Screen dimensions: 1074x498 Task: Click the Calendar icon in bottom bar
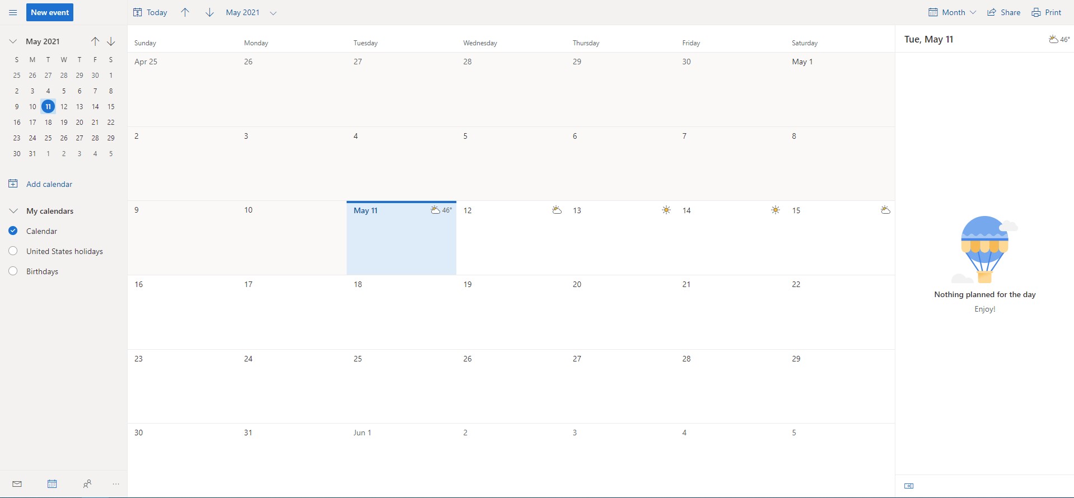52,484
